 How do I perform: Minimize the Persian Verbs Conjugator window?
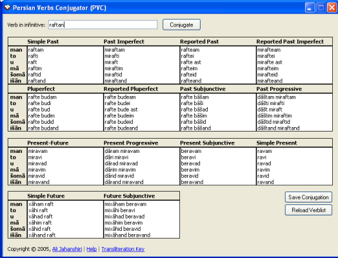click(x=310, y=8)
